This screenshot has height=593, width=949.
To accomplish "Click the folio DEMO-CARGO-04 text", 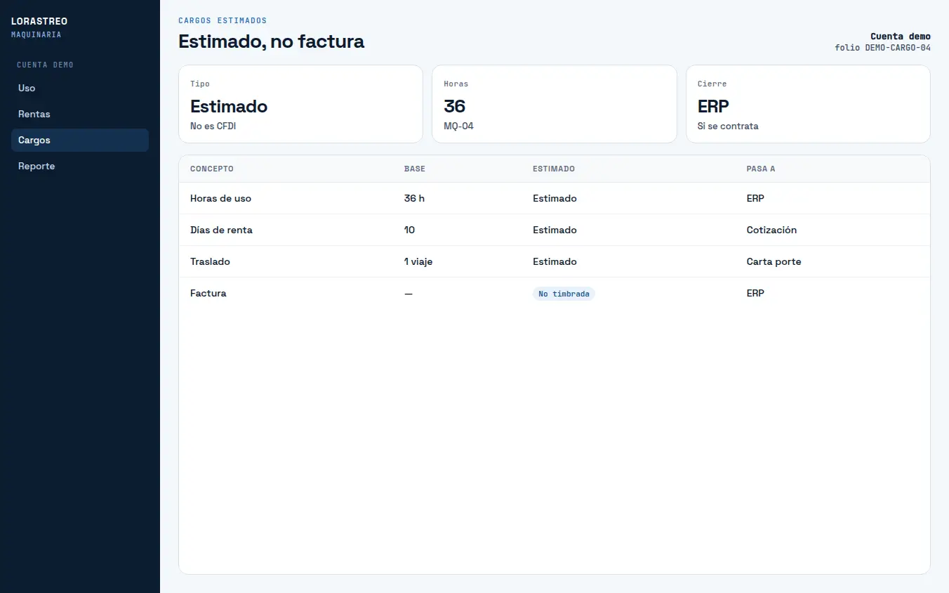I will click(x=882, y=48).
